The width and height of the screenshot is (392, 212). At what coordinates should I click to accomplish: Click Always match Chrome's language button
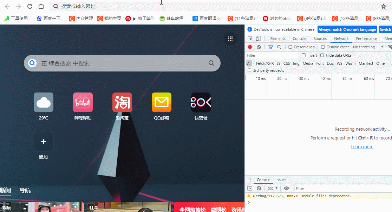point(347,29)
